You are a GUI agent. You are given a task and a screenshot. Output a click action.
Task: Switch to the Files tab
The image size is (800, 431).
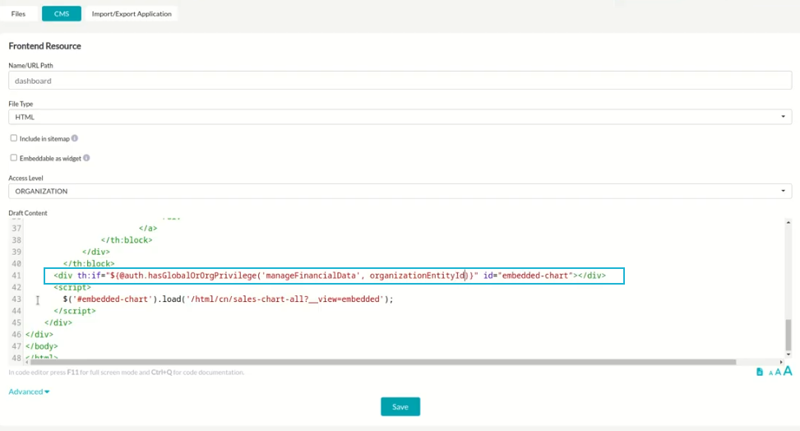tap(18, 14)
